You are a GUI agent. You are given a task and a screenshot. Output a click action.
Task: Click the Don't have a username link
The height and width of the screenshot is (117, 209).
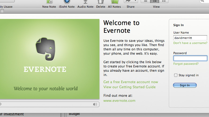[x=190, y=43]
